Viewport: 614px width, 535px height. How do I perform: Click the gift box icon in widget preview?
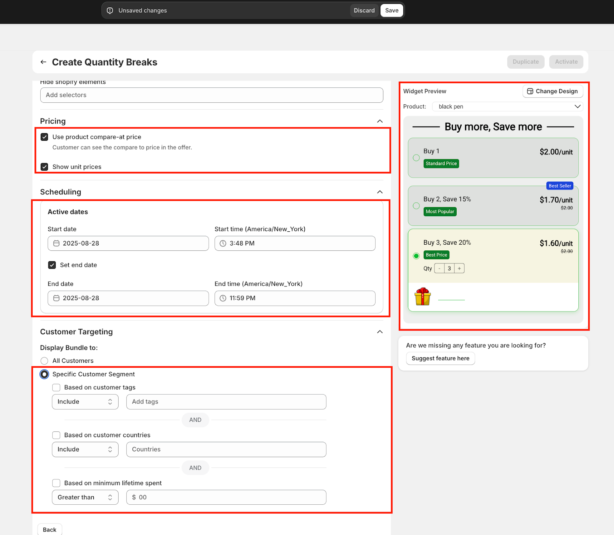(x=423, y=296)
